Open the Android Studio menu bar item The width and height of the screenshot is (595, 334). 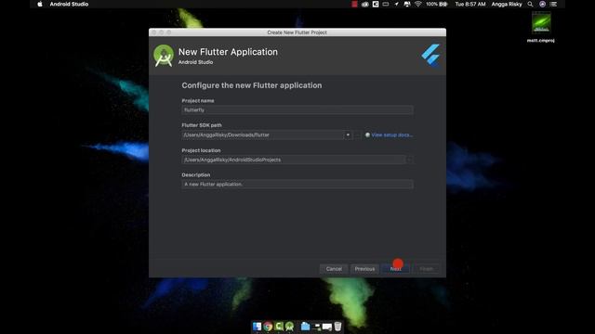point(69,4)
